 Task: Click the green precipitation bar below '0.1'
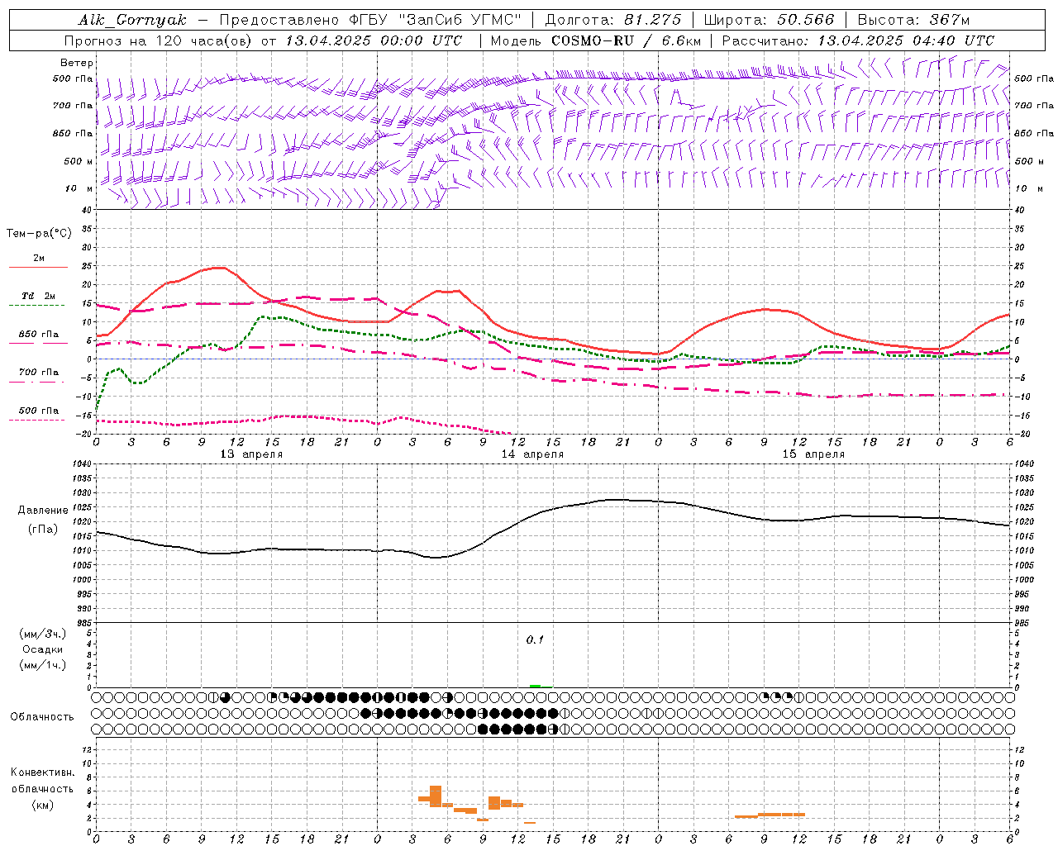tap(536, 686)
